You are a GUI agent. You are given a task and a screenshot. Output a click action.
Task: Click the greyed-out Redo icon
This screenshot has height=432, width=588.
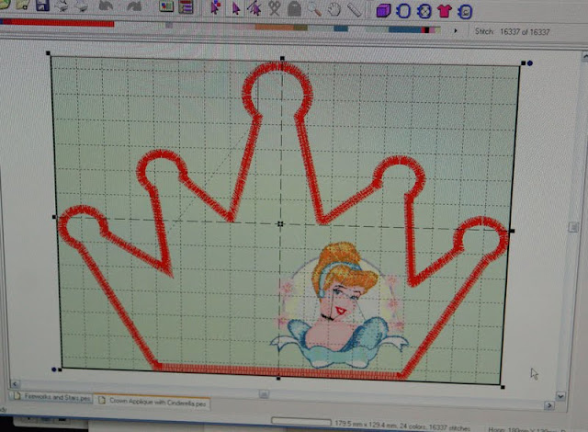(x=134, y=6)
